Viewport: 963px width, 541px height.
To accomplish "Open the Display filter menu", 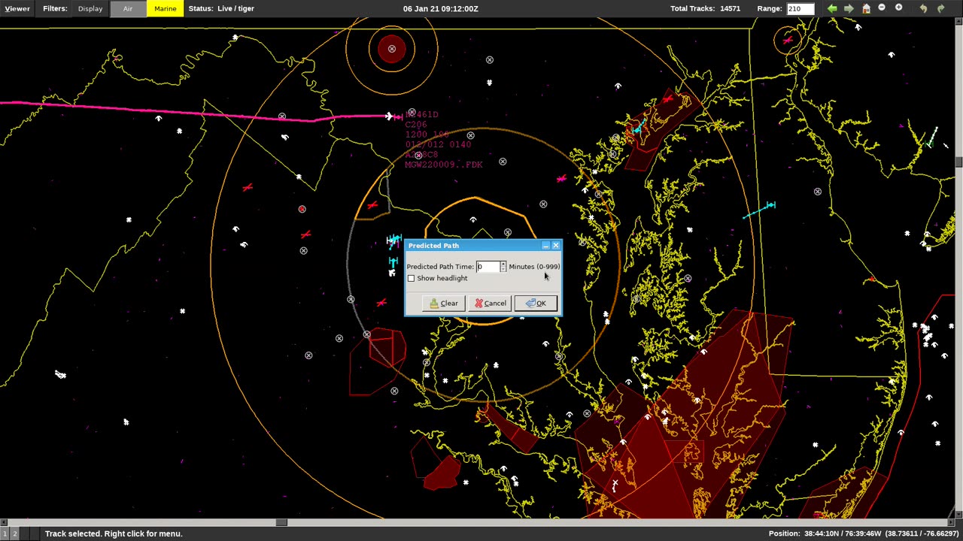I will (x=90, y=9).
